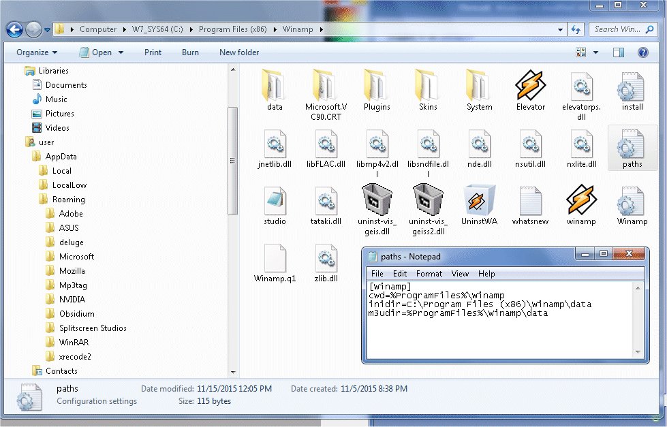Image resolution: width=667 pixels, height=427 pixels.
Task: Select the libmp4v2.dll file
Action: pos(377,153)
